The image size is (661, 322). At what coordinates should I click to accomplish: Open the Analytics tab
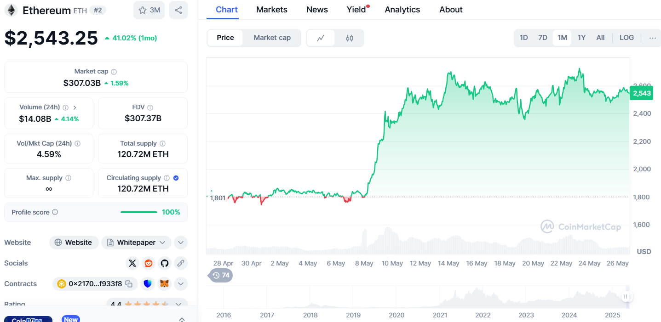pyautogui.click(x=402, y=10)
